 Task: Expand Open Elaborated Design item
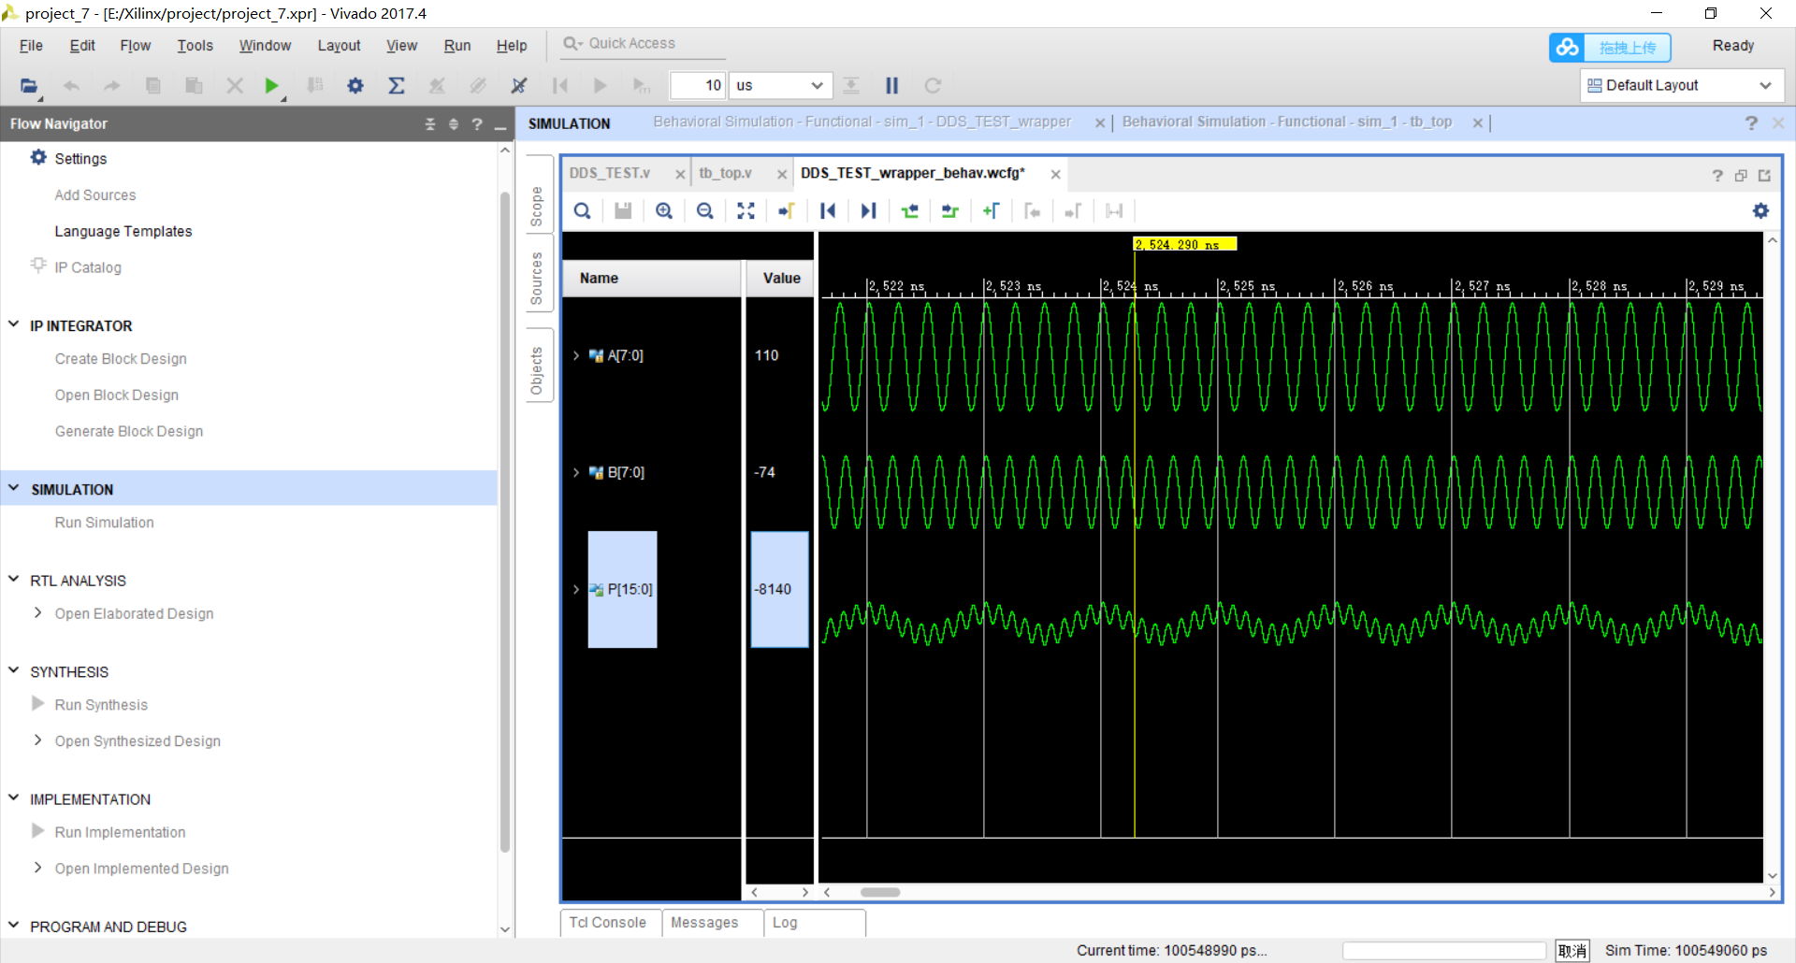37,612
